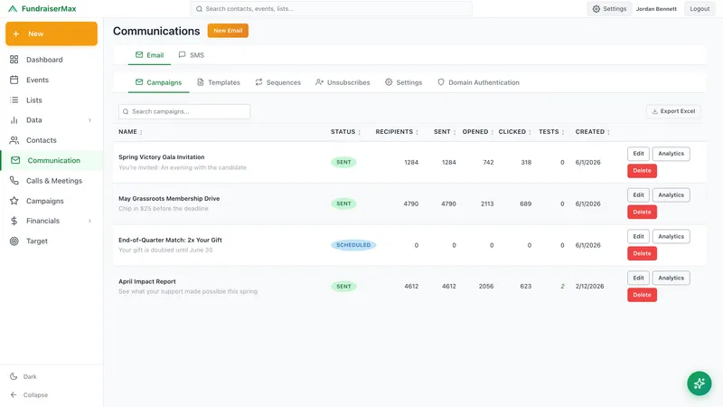Click the Calls & Meetings phone icon

pos(14,180)
